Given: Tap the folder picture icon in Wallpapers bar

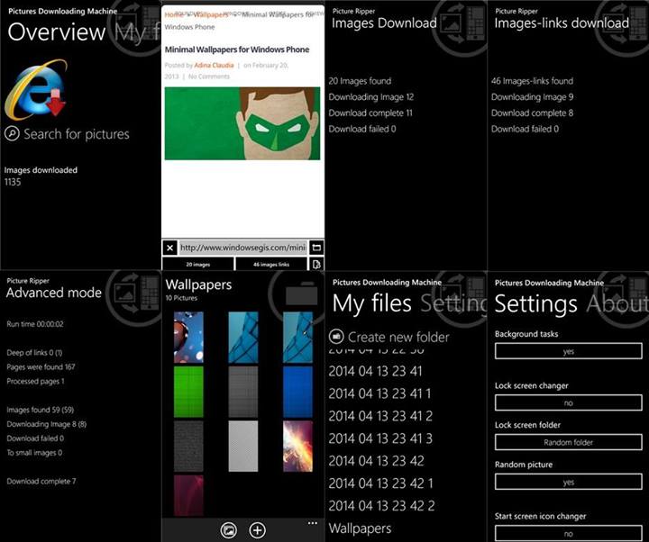Looking at the screenshot, I should click(229, 530).
